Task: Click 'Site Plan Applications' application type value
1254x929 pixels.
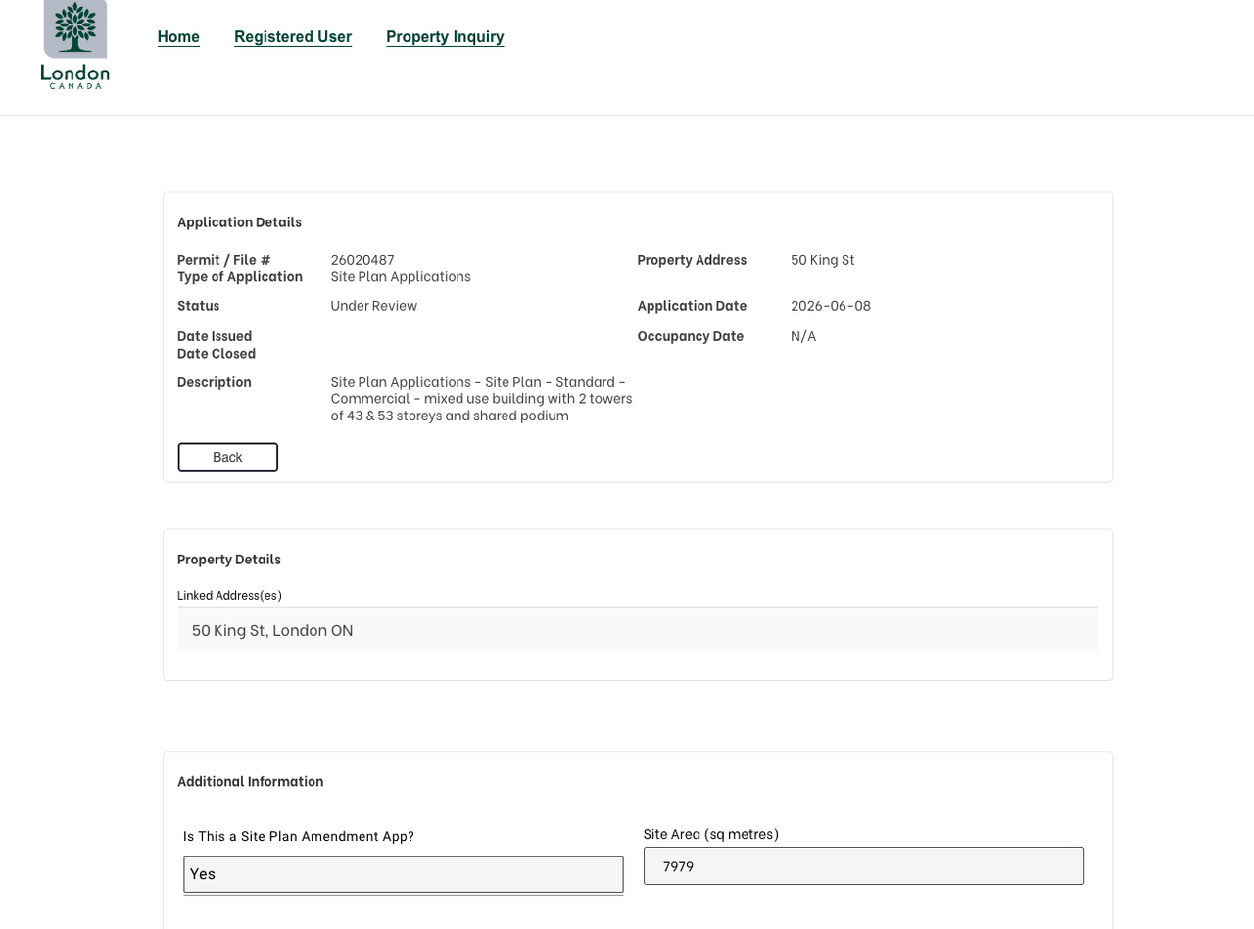Action: coord(401,277)
